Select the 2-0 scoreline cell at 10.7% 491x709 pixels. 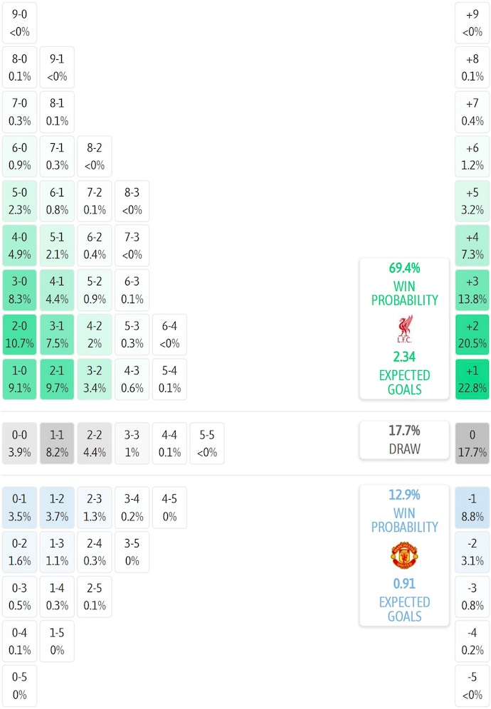tap(20, 335)
